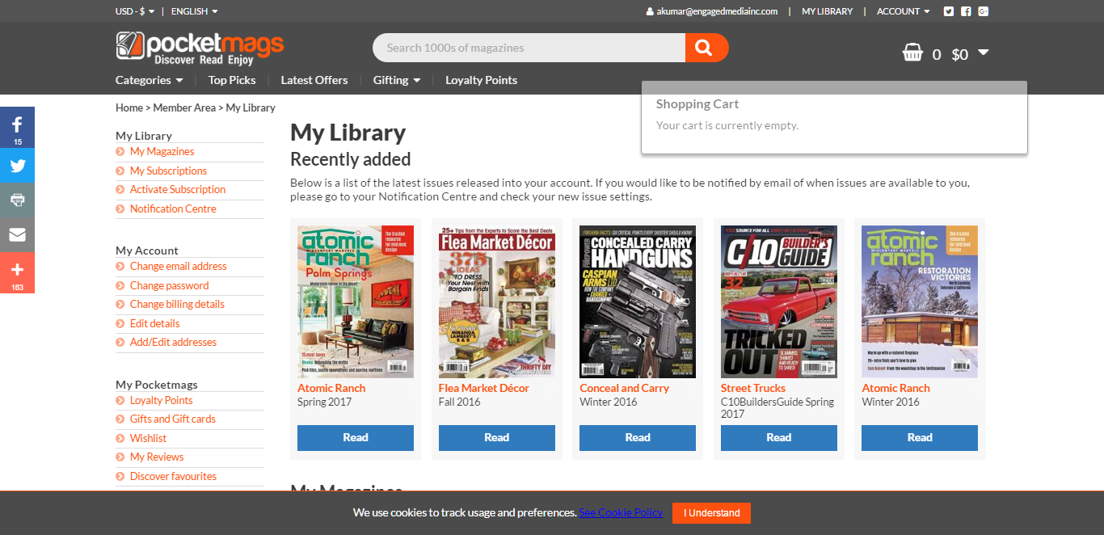Click the plus more-shares sidebar icon

[x=17, y=273]
